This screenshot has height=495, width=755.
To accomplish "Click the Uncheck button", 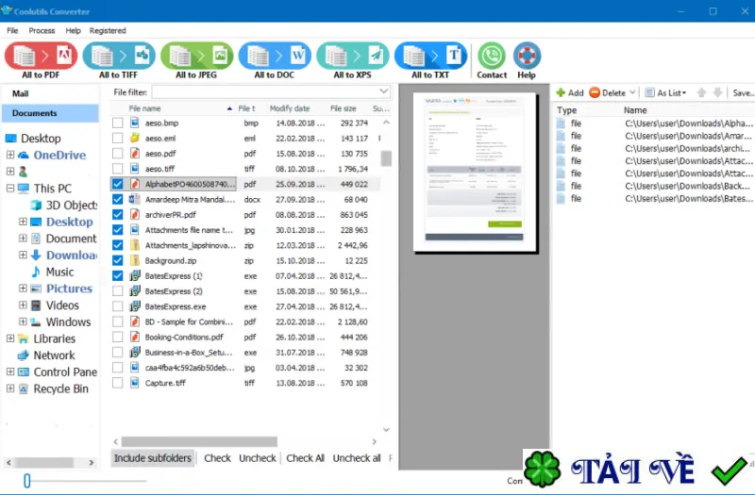I will pyautogui.click(x=258, y=458).
